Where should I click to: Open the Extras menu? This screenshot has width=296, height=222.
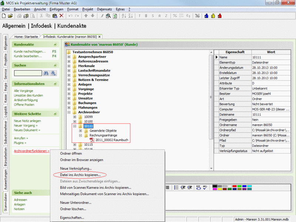click(x=120, y=9)
